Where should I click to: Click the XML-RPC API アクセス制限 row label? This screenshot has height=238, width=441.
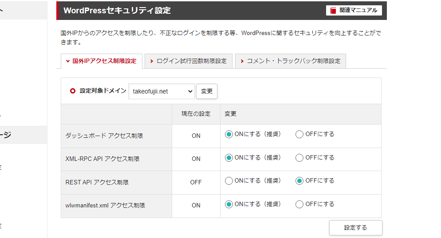pos(102,159)
